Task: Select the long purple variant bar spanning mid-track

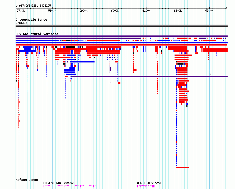Action: point(149,76)
